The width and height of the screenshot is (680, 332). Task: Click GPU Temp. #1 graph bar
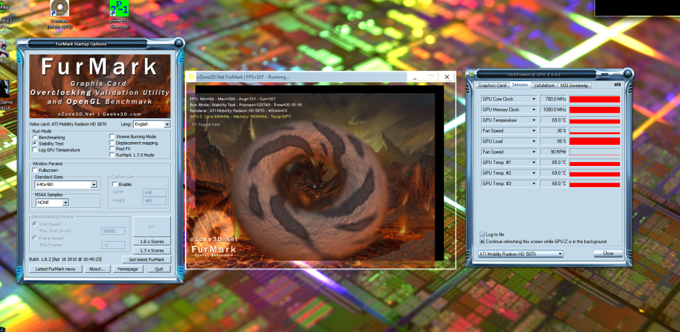tap(594, 162)
